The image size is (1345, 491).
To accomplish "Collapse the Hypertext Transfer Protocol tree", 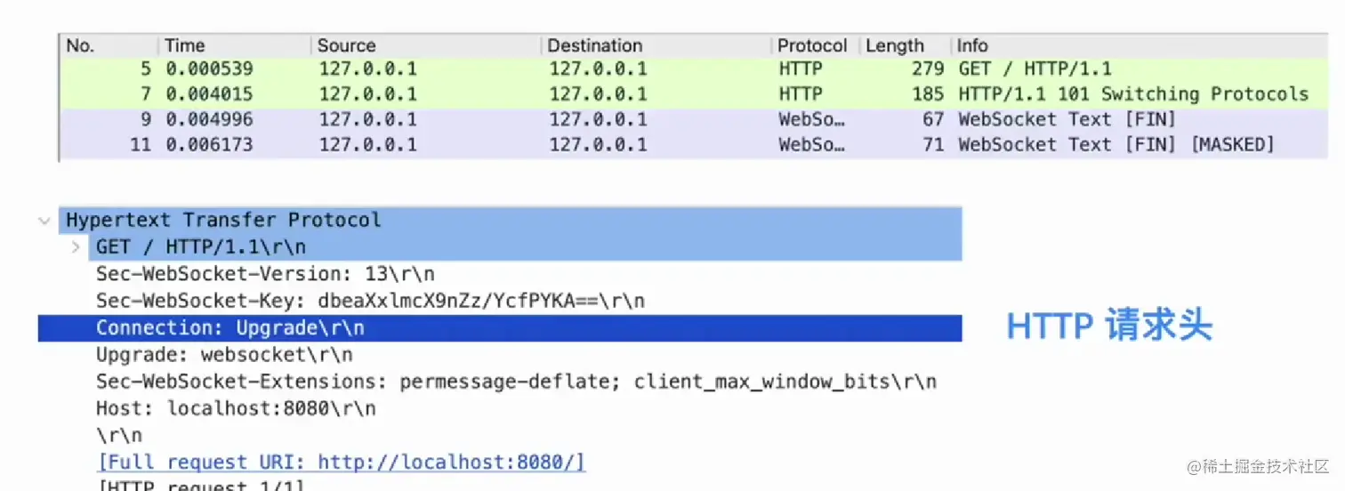I will click(44, 221).
